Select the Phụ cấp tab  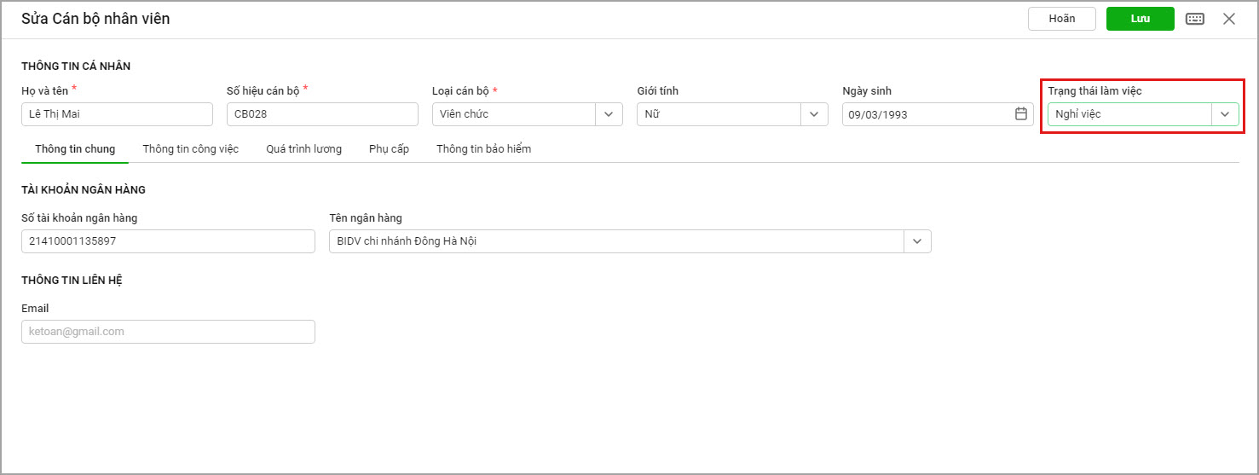point(390,148)
